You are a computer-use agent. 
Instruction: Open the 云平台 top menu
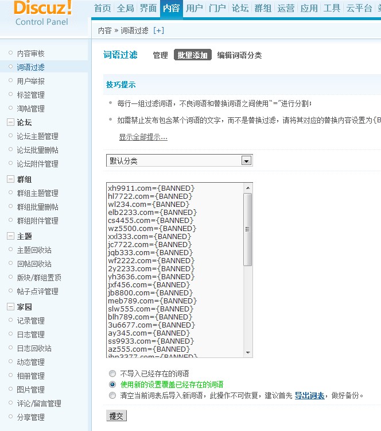359,8
